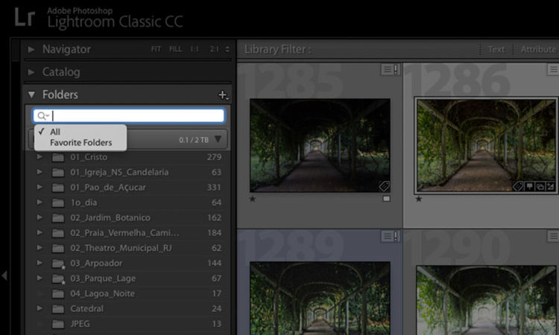Set Navigator zoom to FIT

pos(156,49)
